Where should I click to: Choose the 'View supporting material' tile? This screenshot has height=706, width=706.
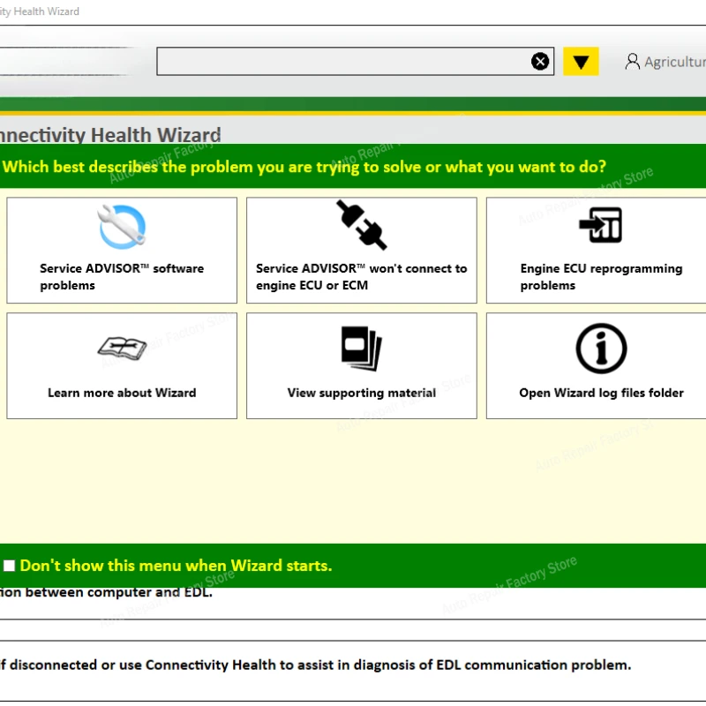click(x=361, y=365)
